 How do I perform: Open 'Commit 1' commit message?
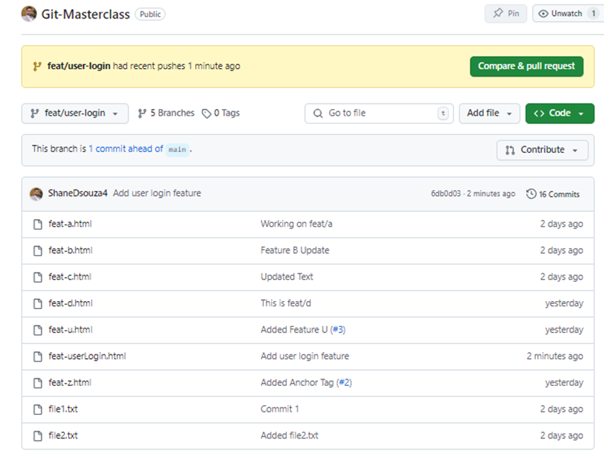[280, 409]
